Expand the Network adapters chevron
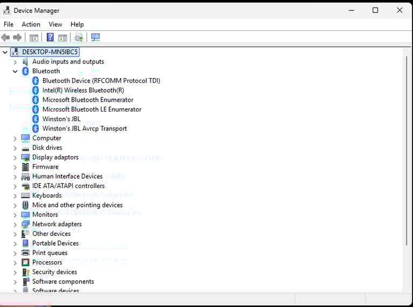This screenshot has height=307, width=413. pyautogui.click(x=15, y=225)
